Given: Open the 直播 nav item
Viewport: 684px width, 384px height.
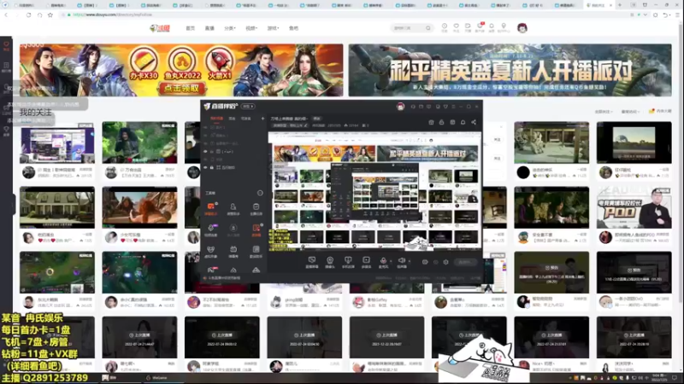Looking at the screenshot, I should point(209,28).
